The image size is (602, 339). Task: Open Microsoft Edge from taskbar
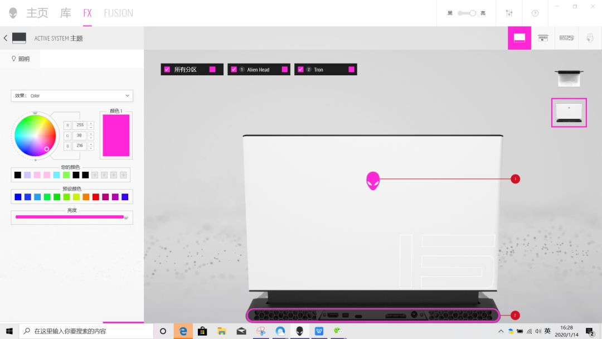(x=183, y=331)
